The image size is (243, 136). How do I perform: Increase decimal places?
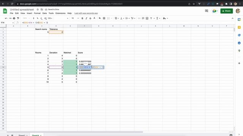pos(45,19)
